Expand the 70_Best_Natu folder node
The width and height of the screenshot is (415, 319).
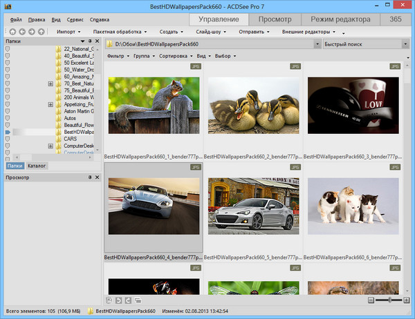(x=50, y=84)
